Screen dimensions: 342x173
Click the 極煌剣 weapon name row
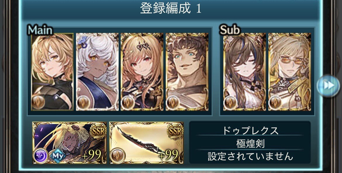point(250,143)
